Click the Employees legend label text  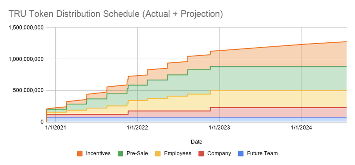click(177, 153)
